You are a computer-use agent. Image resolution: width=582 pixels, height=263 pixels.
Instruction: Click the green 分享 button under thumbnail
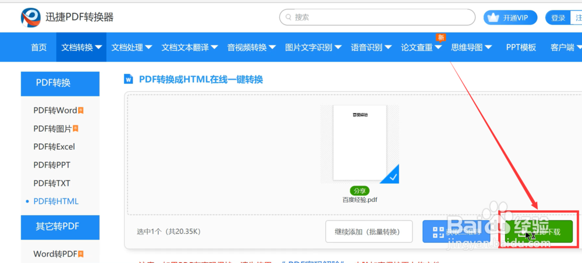pyautogui.click(x=360, y=191)
